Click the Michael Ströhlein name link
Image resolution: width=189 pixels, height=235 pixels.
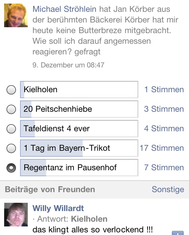64,9
